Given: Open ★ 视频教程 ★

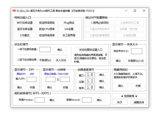Looking at the screenshot, I should pos(129,96).
